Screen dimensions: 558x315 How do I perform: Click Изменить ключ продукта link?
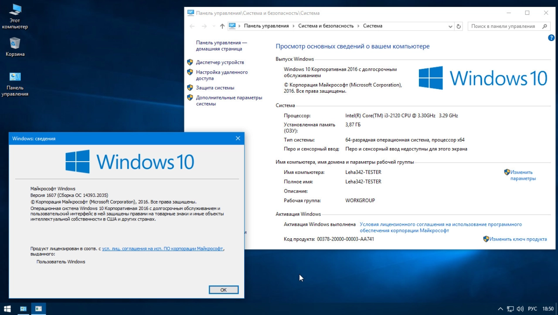coord(518,239)
